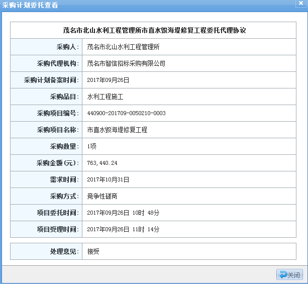Select the agency name 茂名市智信招标采购有限公司

126,64
